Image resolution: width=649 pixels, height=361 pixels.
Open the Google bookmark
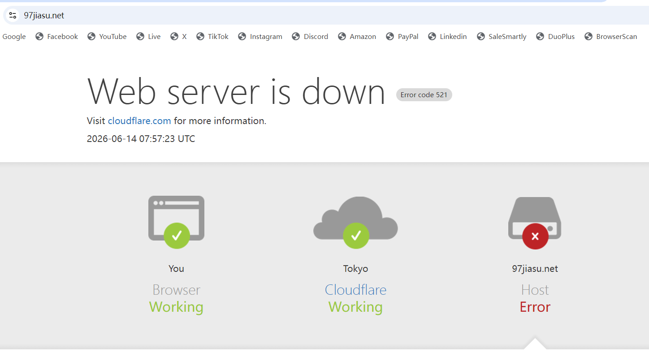(x=14, y=37)
